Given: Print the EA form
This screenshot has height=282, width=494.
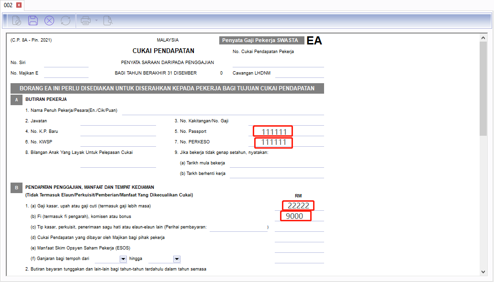Looking at the screenshot, I should click(x=86, y=21).
